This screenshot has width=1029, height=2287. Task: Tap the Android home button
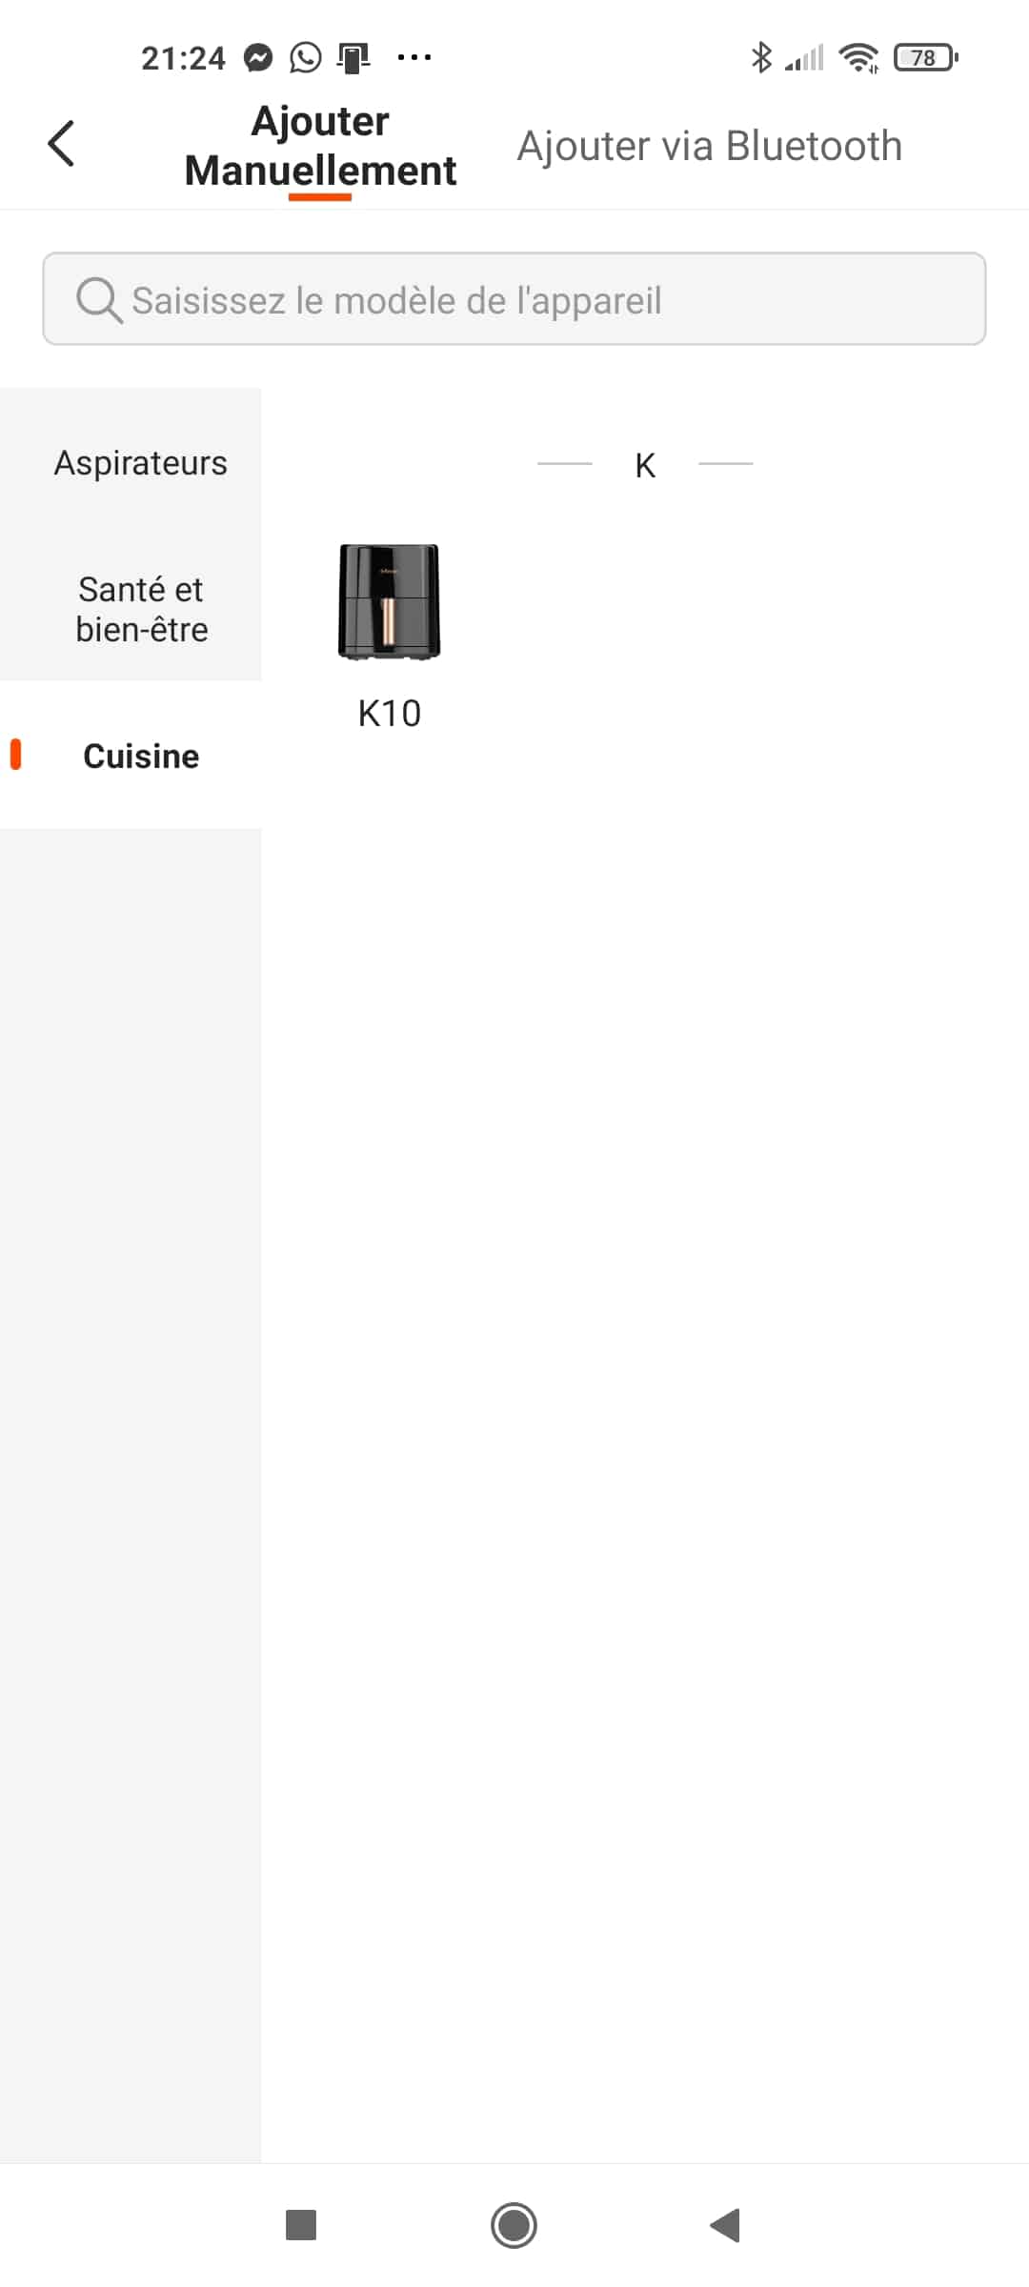coord(514,2225)
